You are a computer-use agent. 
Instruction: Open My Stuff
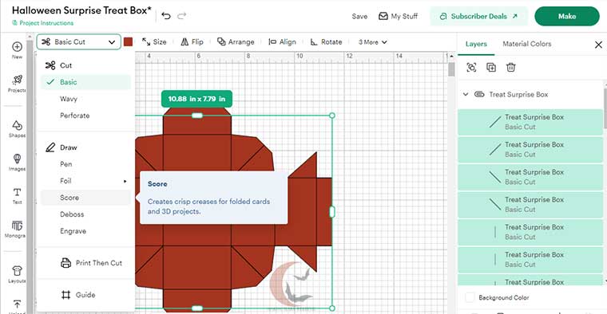point(399,16)
